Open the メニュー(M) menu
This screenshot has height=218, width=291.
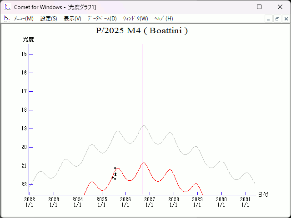point(24,19)
